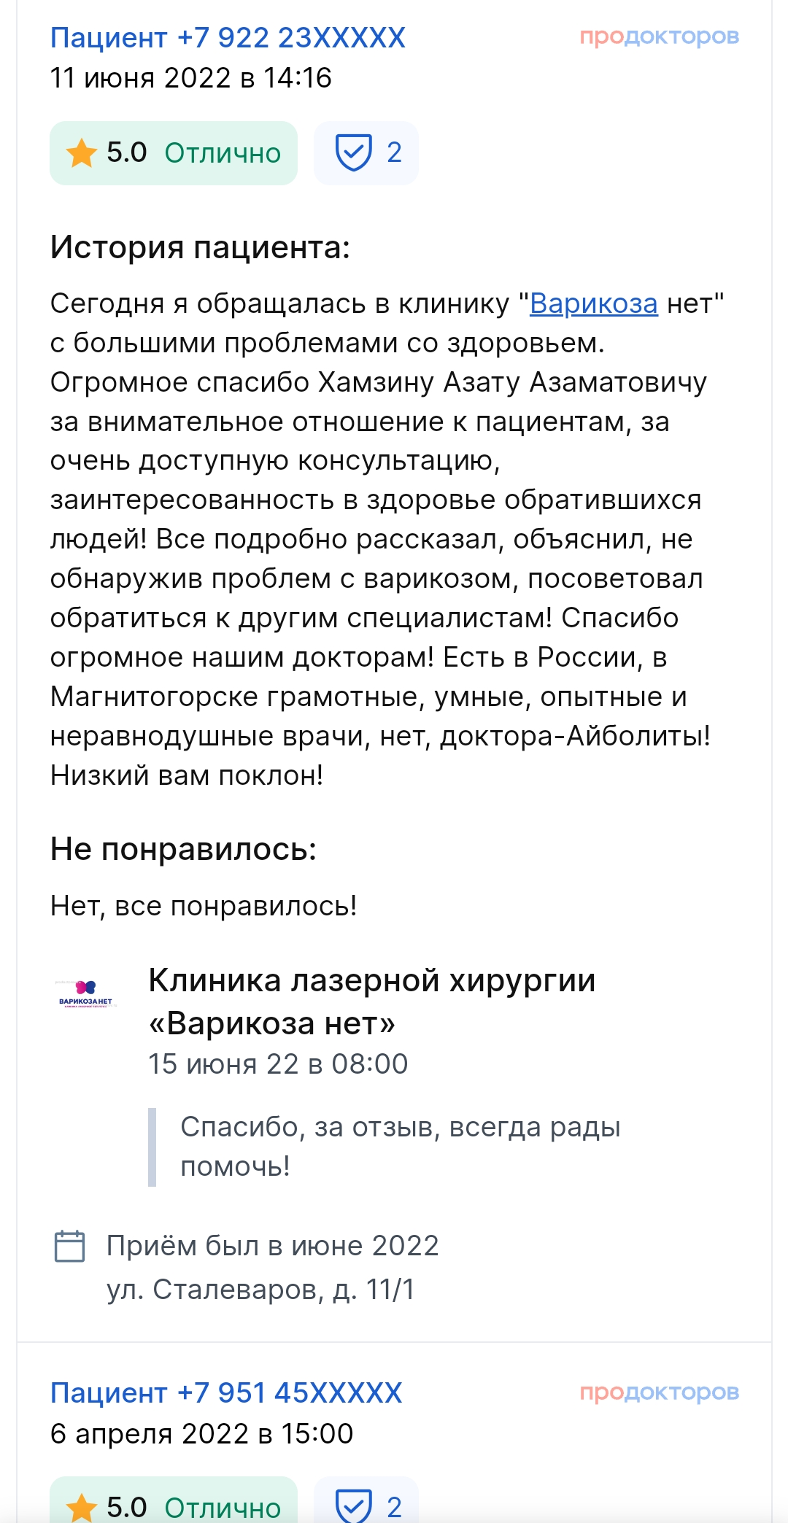Viewport: 788px width, 1523px height.
Task: Tap the address "ул. Сталеваров, д. 11/1"
Action: coord(260,1290)
